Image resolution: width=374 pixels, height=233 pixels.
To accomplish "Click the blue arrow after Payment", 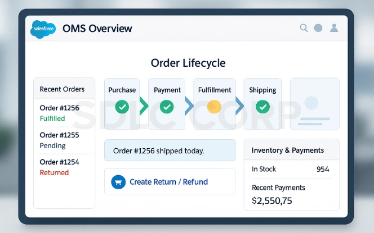I will click(x=189, y=105).
